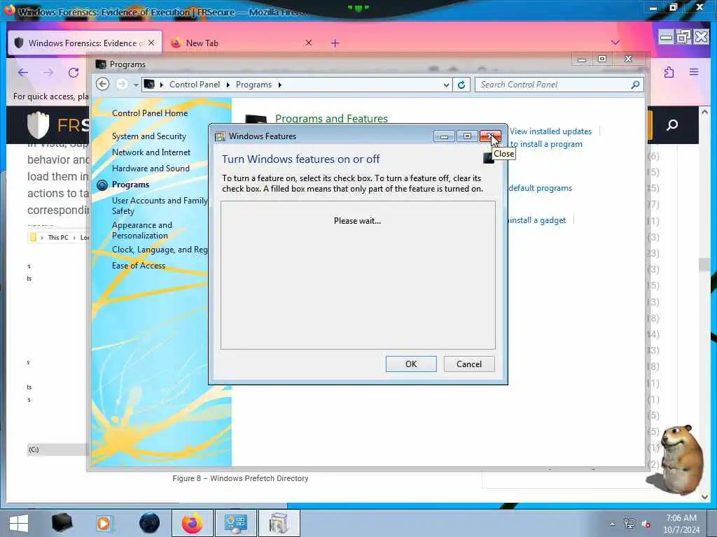
Task: Open Programs and Features heading link
Action: pyautogui.click(x=331, y=118)
